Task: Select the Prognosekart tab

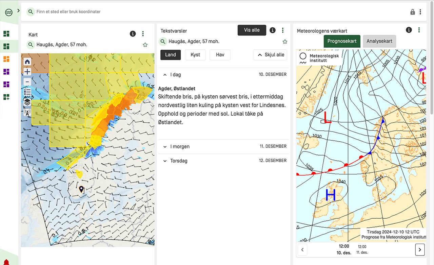Action: tap(342, 41)
